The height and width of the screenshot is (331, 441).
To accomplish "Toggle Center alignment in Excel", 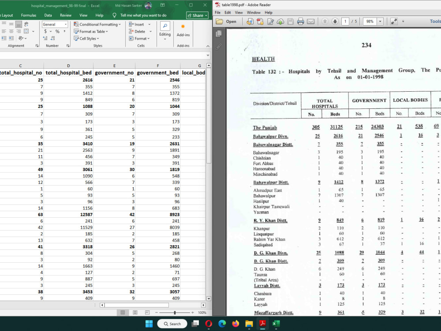I will pyautogui.click(x=11, y=31).
